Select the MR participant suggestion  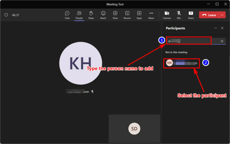182,63
